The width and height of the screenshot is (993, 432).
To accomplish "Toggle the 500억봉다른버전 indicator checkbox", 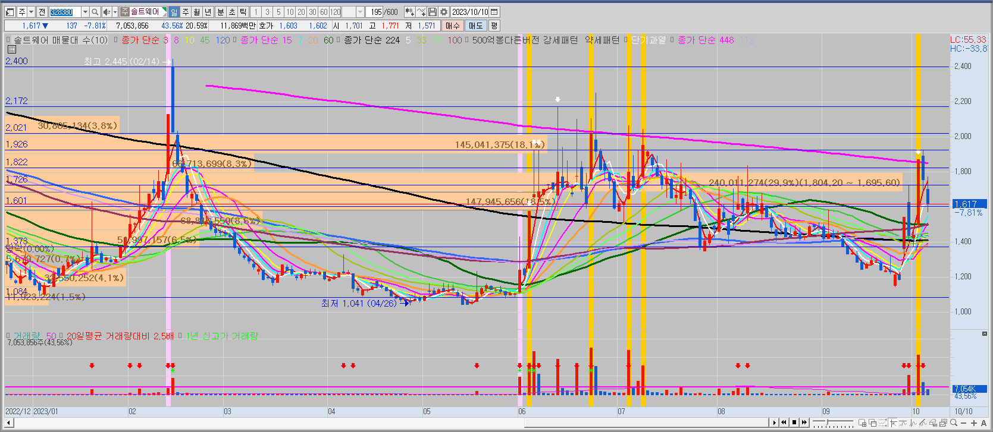I will click(x=467, y=40).
